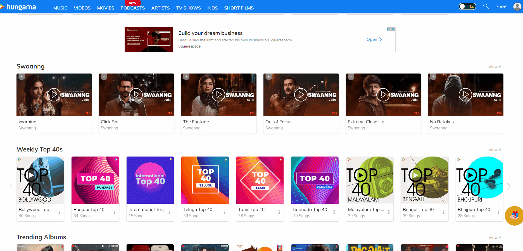The height and width of the screenshot is (251, 523).
Task: Open options menu for Bollywood Top 40
Action: pos(60,212)
